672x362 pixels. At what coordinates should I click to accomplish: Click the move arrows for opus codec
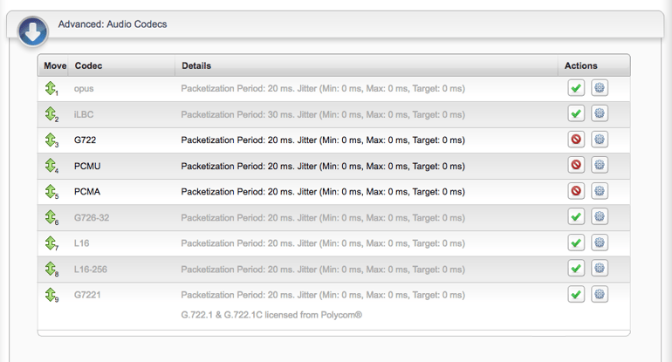coord(51,88)
